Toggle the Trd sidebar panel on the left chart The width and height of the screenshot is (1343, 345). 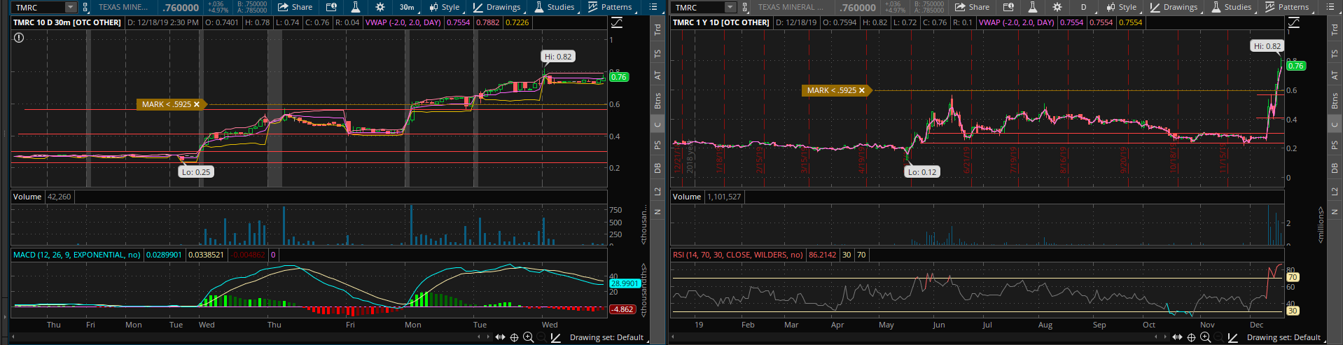[657, 29]
